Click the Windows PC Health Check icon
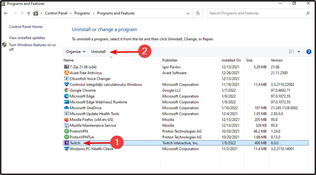 pyautogui.click(x=66, y=149)
